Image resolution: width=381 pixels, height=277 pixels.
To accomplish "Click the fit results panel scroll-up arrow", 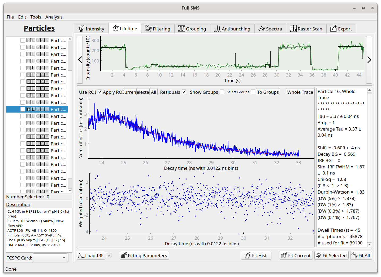I will (370, 90).
